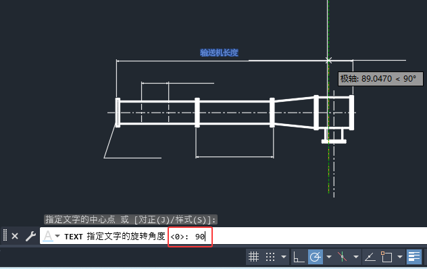The width and height of the screenshot is (427, 269).
Task: Click the 极轴 polar tracking tooltip
Action: pos(380,79)
